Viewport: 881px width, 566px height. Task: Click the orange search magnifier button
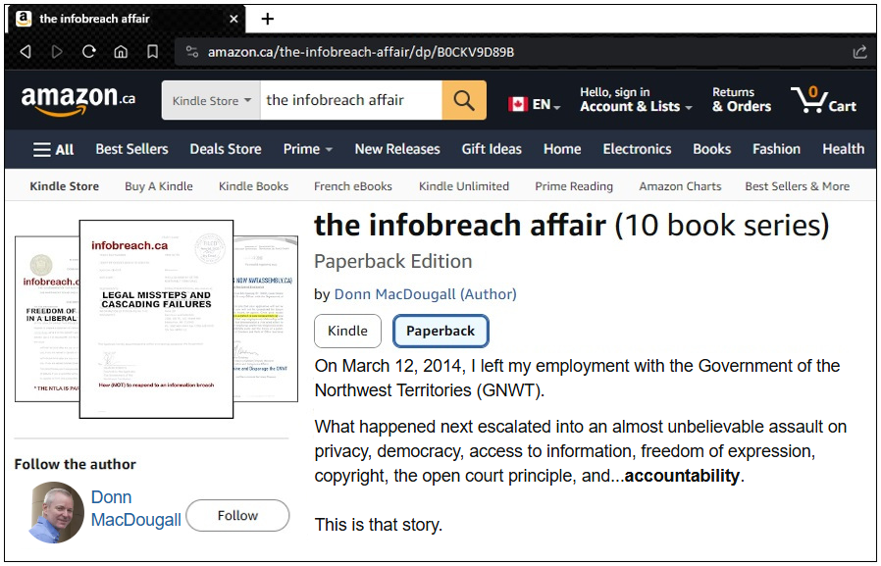coord(464,100)
